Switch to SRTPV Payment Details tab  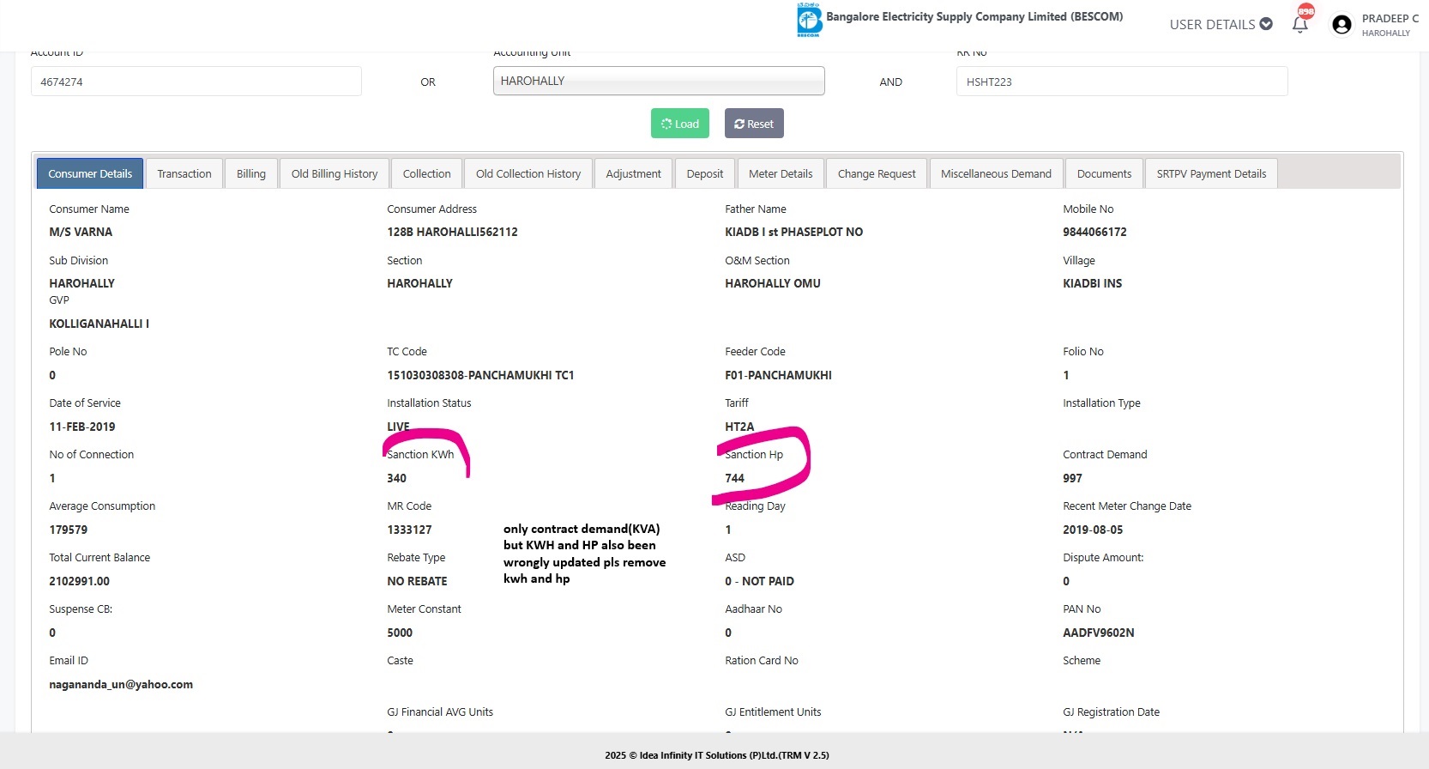[x=1211, y=173]
